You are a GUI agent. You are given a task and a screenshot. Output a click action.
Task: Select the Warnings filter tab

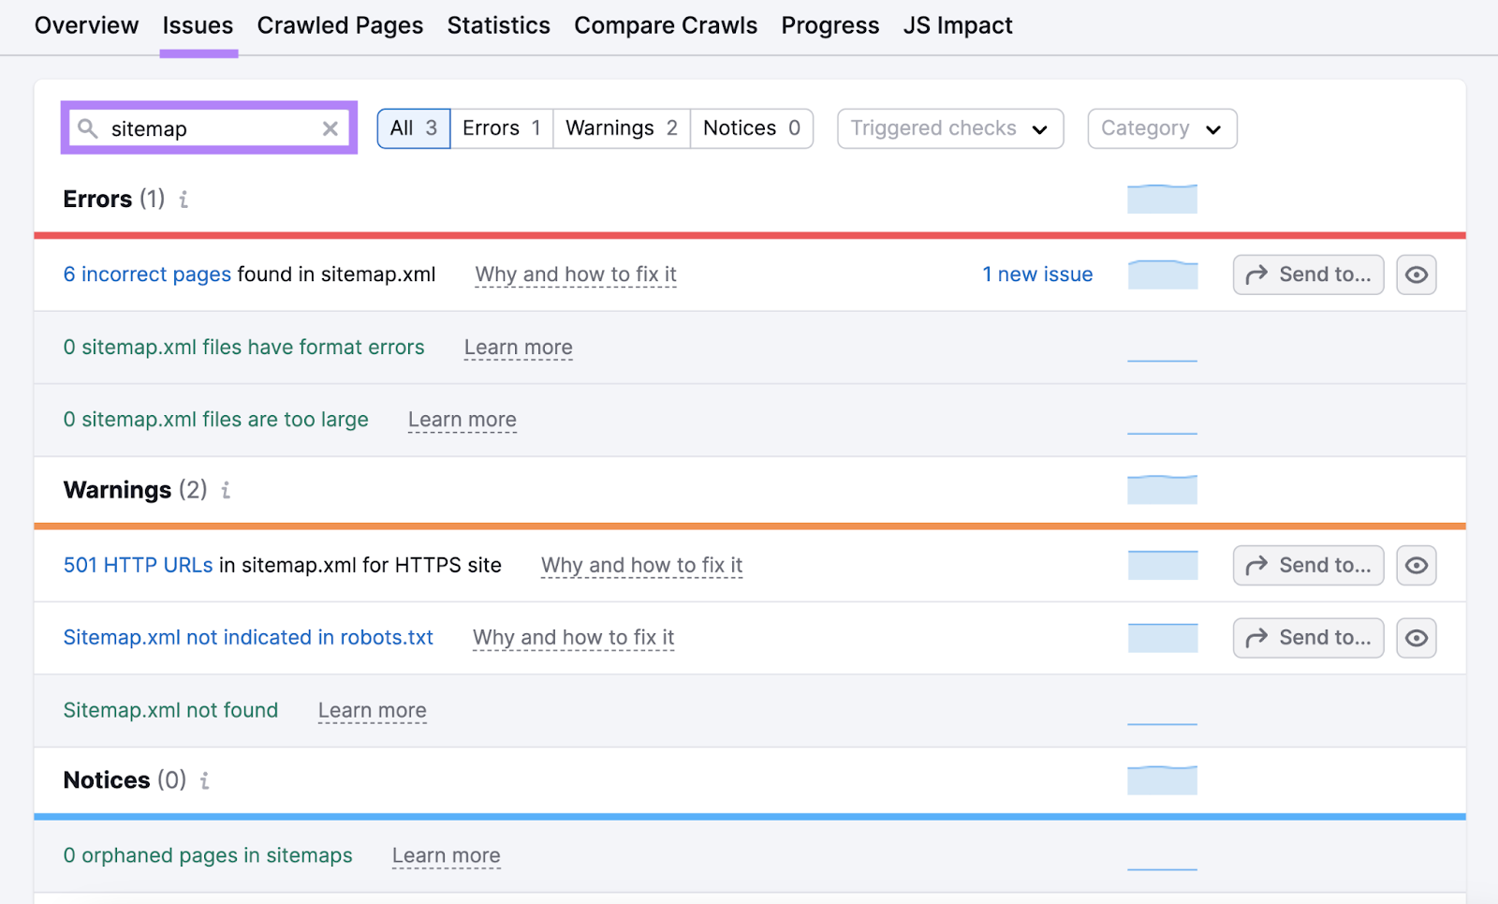tap(621, 128)
